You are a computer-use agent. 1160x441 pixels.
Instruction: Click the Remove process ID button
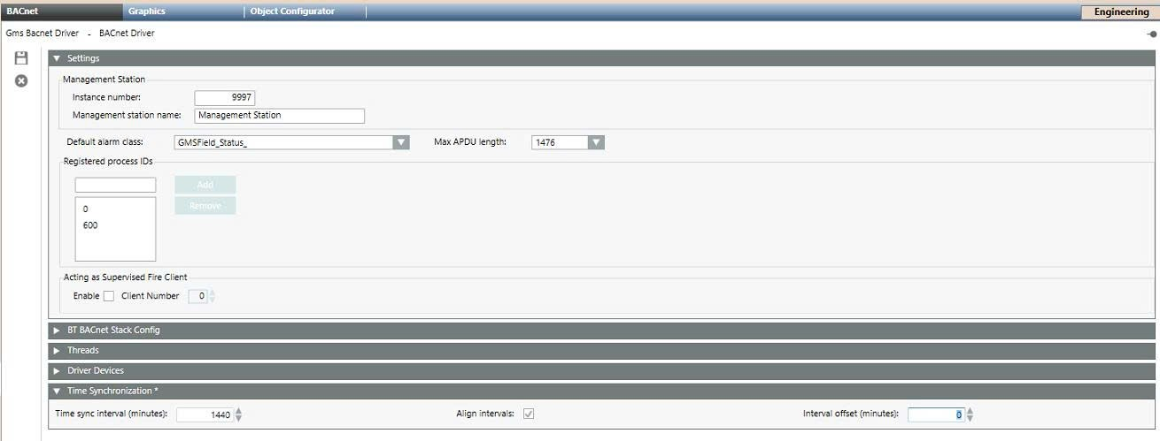(205, 205)
